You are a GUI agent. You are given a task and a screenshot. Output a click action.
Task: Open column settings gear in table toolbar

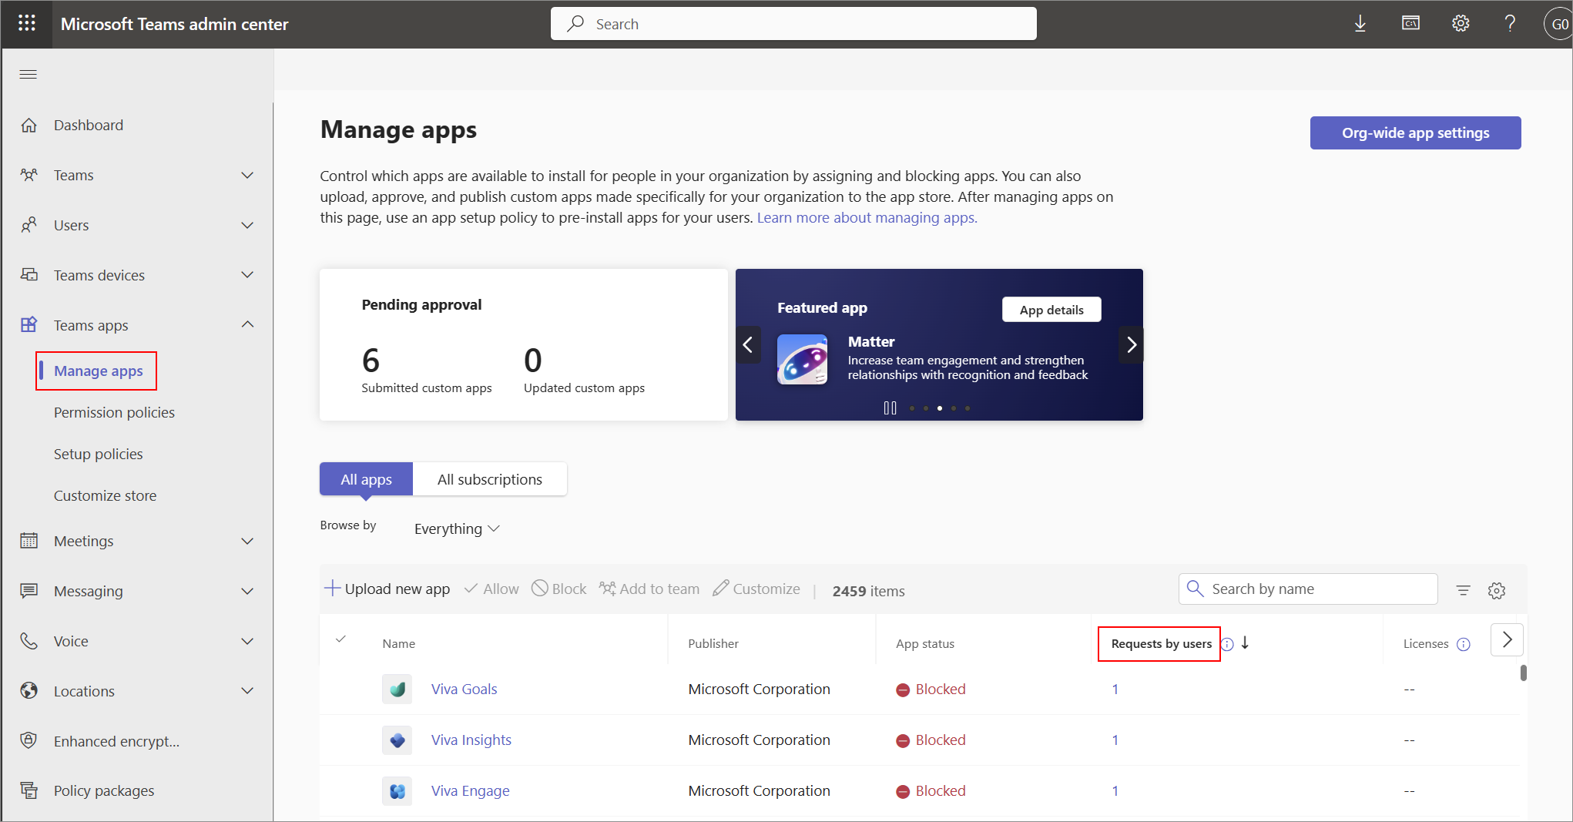pos(1497,590)
